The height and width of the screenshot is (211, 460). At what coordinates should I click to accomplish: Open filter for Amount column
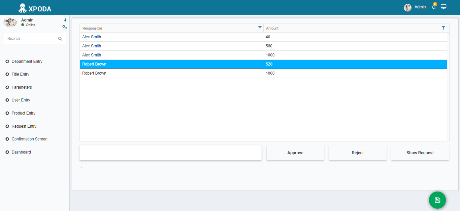443,28
